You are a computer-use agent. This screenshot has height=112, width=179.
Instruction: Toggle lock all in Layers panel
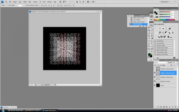pos(164,65)
